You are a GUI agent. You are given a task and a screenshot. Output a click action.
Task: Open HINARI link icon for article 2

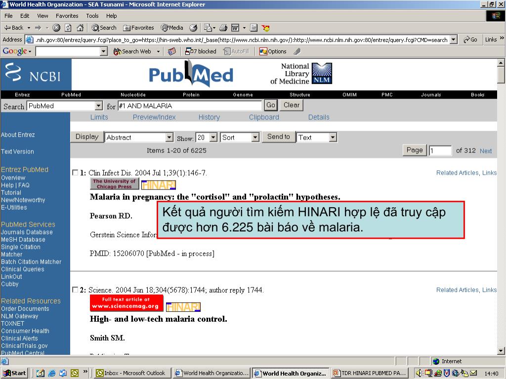(183, 307)
